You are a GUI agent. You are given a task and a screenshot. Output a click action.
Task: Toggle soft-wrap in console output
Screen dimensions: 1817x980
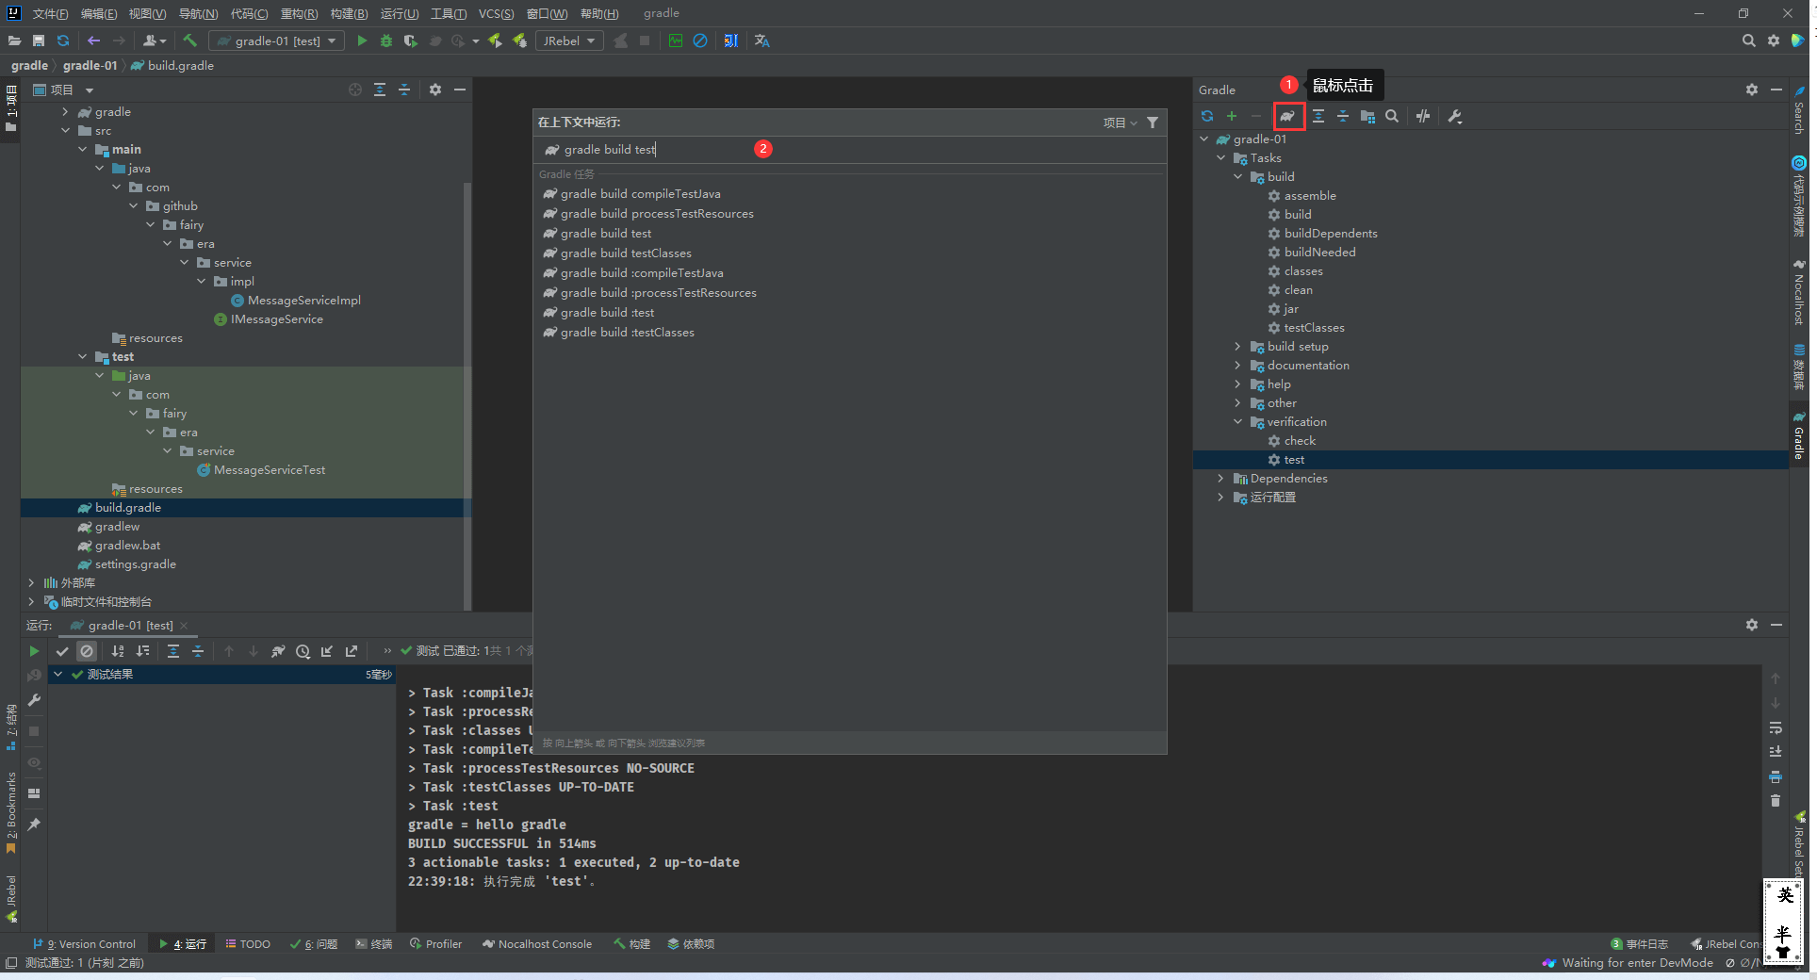[1776, 727]
